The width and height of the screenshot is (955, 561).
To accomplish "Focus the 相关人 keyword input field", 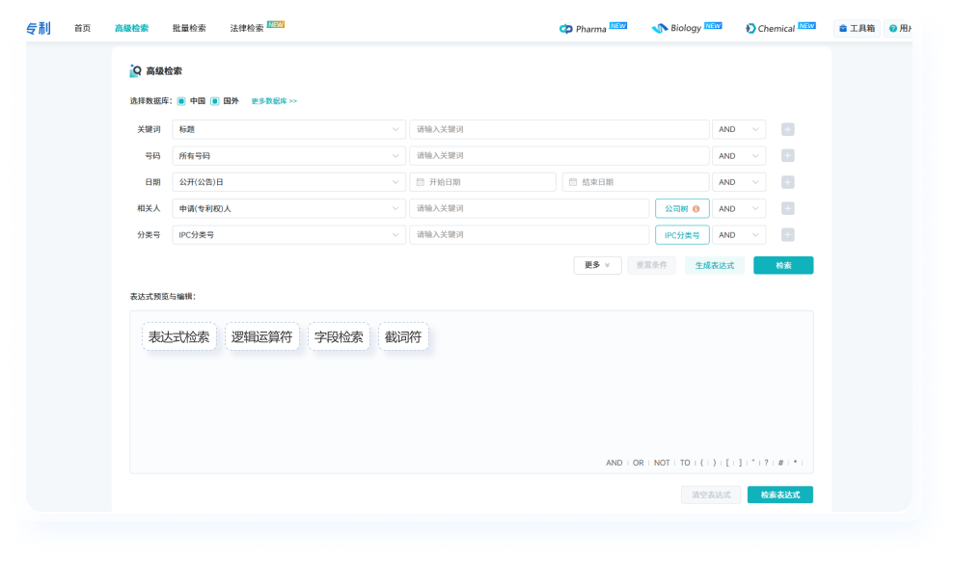I will 530,209.
